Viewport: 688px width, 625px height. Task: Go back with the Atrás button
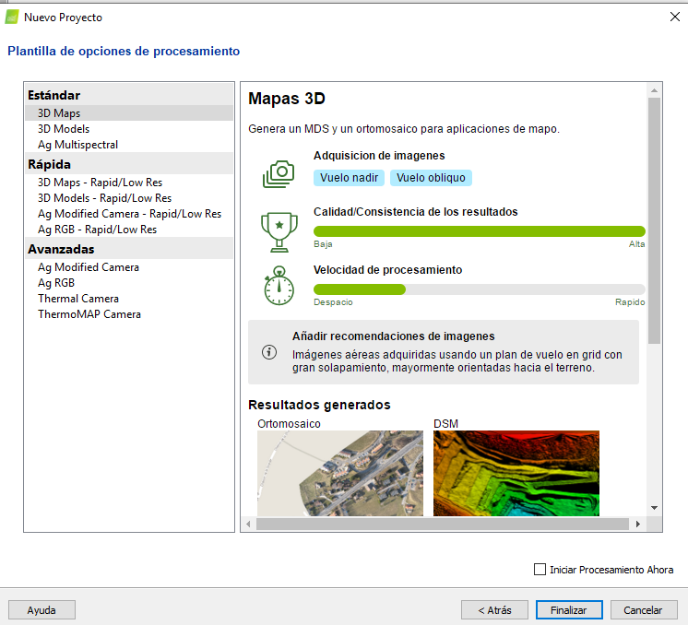click(x=494, y=610)
